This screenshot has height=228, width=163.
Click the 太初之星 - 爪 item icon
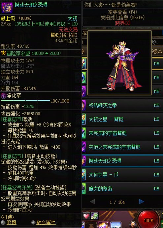click(x=84, y=175)
